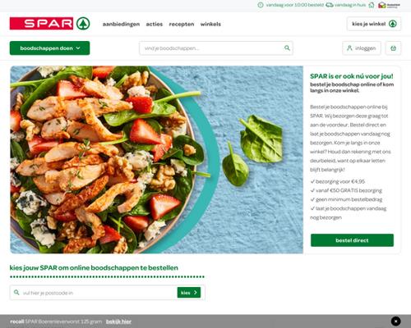Open the aanbiedingen menu item

(121, 24)
